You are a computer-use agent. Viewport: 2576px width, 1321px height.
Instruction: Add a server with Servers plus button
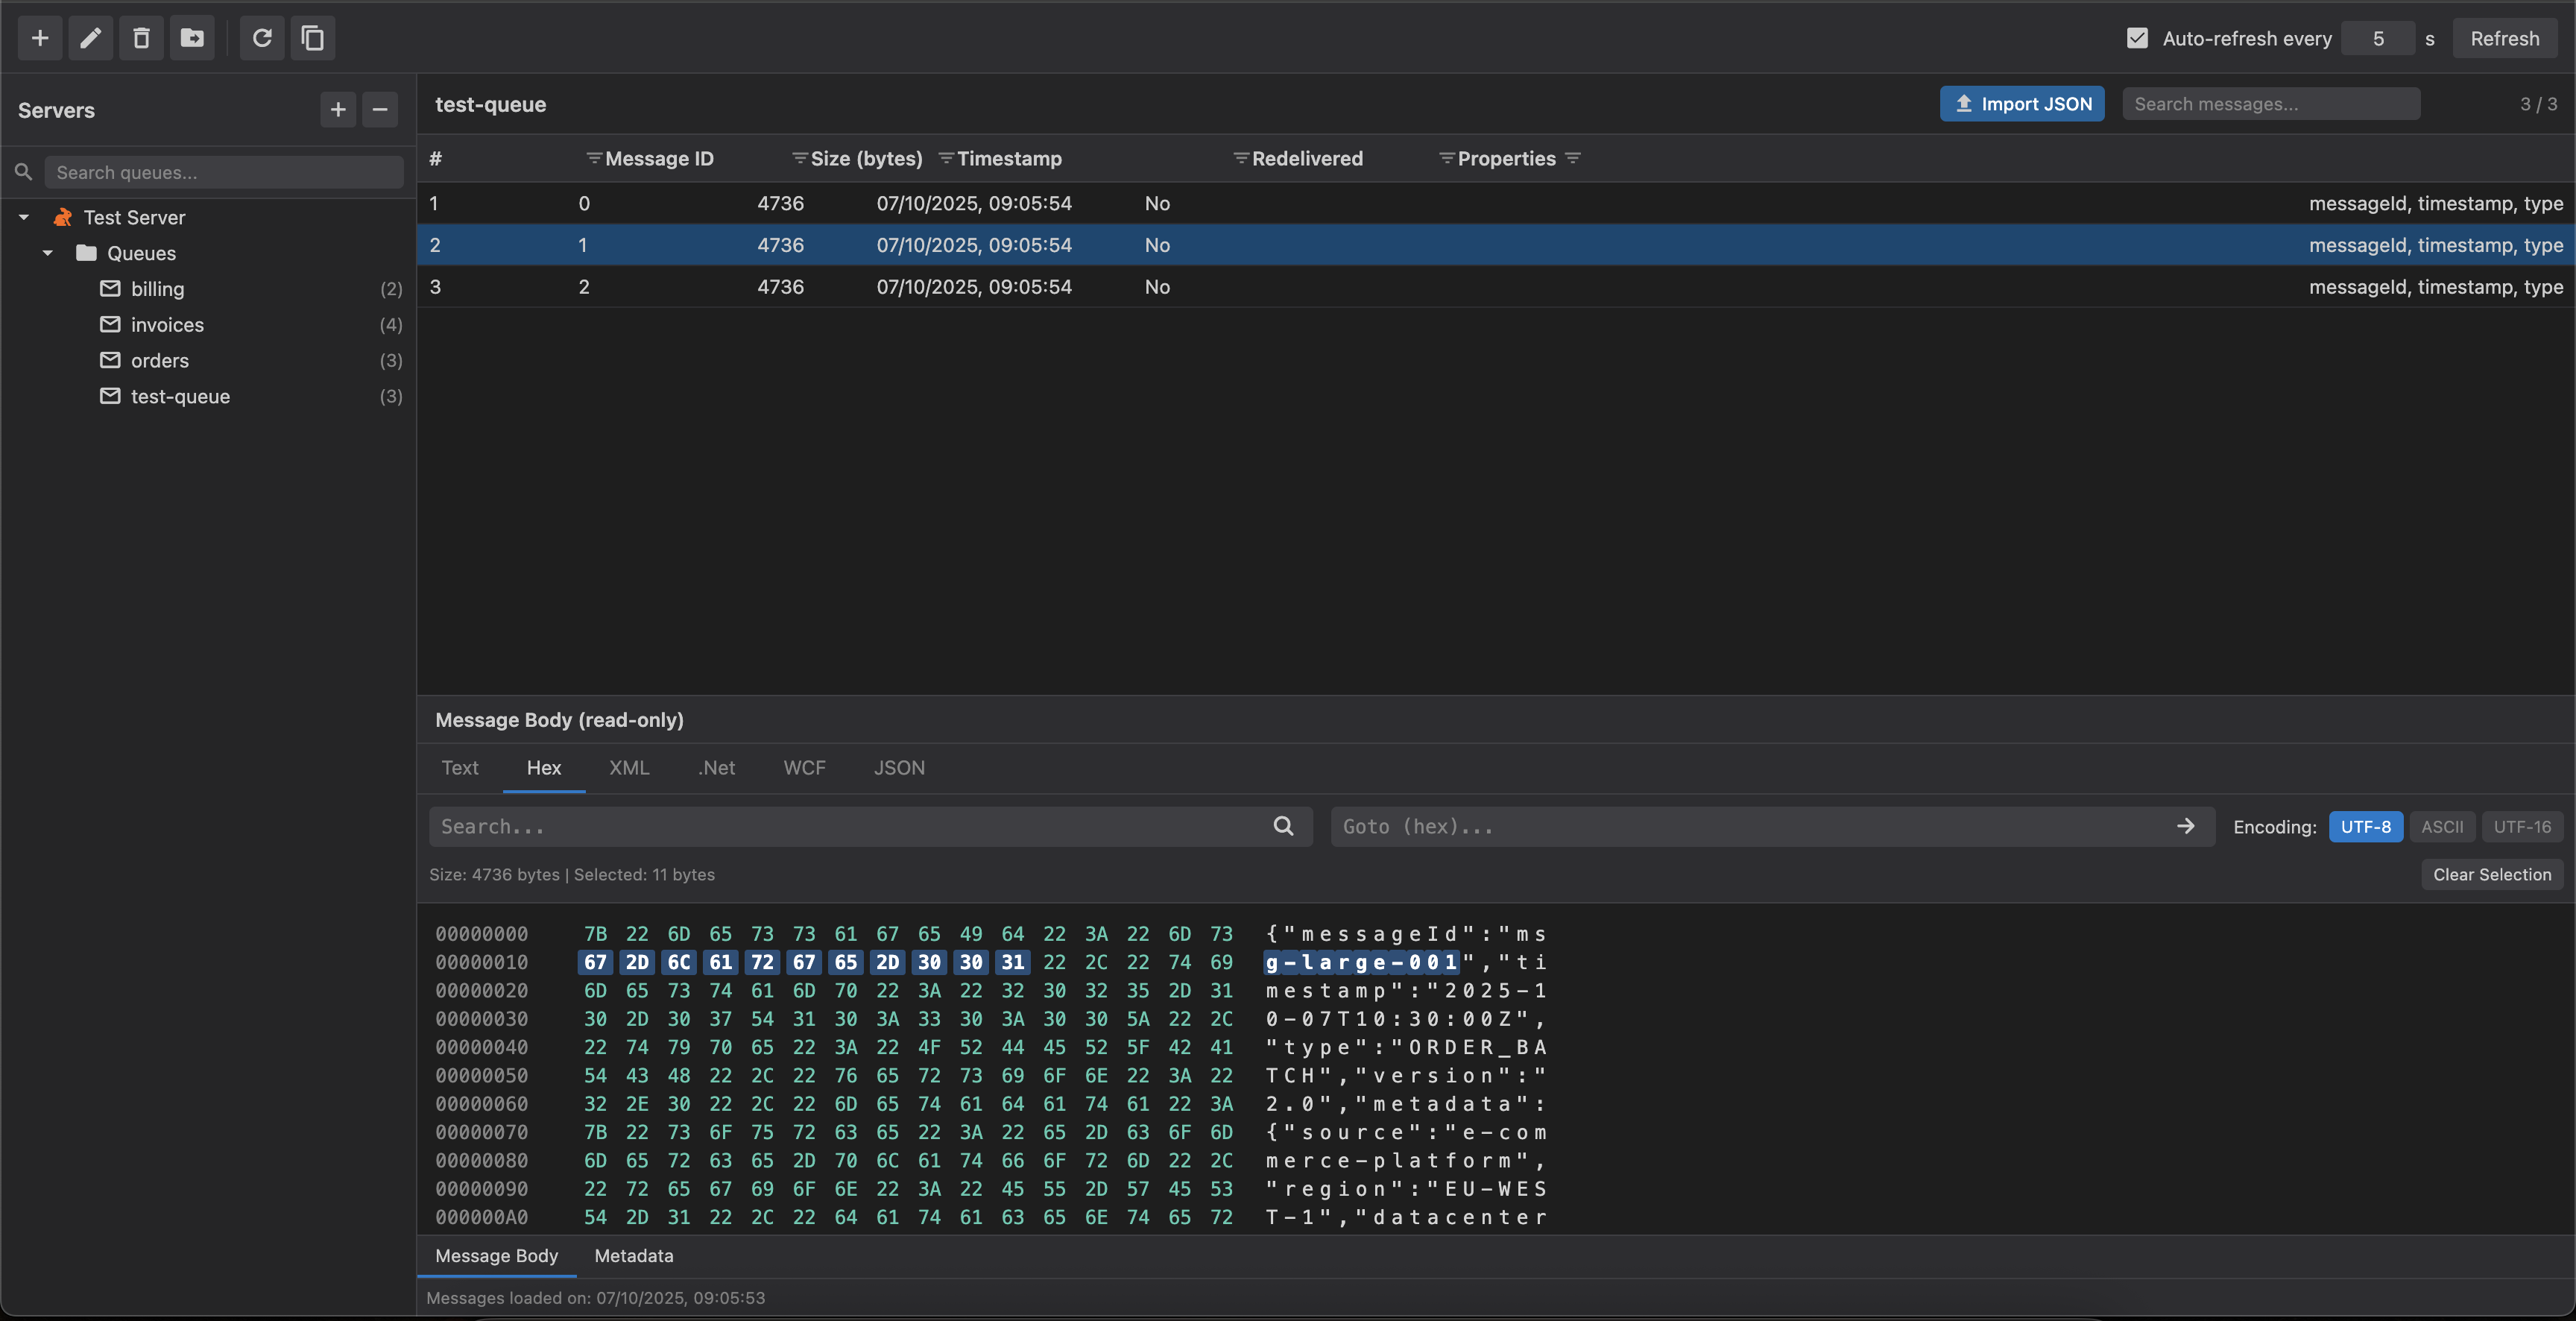pyautogui.click(x=338, y=110)
